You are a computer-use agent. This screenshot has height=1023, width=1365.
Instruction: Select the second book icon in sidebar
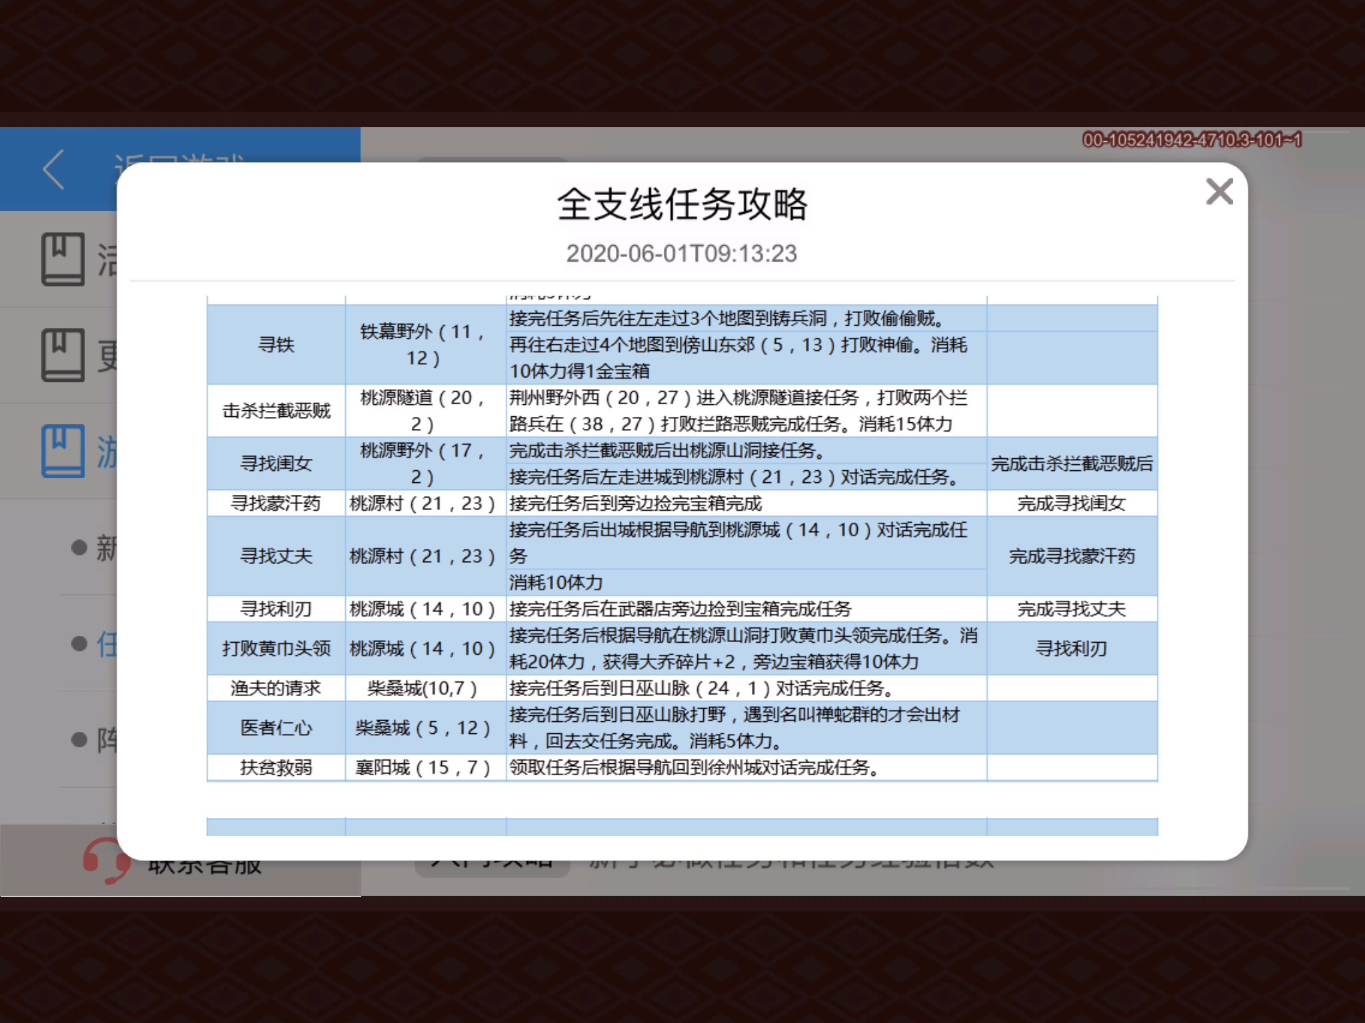click(x=63, y=355)
